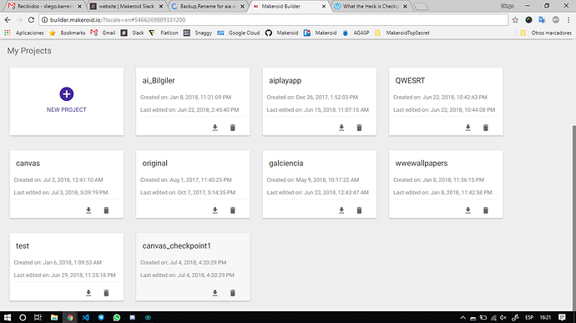The height and width of the screenshot is (323, 576).
Task: Delete the wwewallpapers project
Action: coord(486,210)
